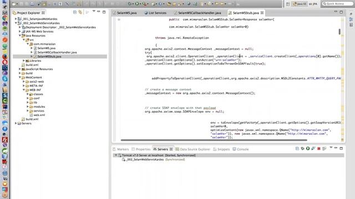Expand the Libraries node
This screenshot has height=199, width=355.
[23, 61]
